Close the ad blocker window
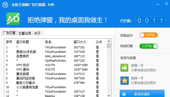 coord(166,4)
